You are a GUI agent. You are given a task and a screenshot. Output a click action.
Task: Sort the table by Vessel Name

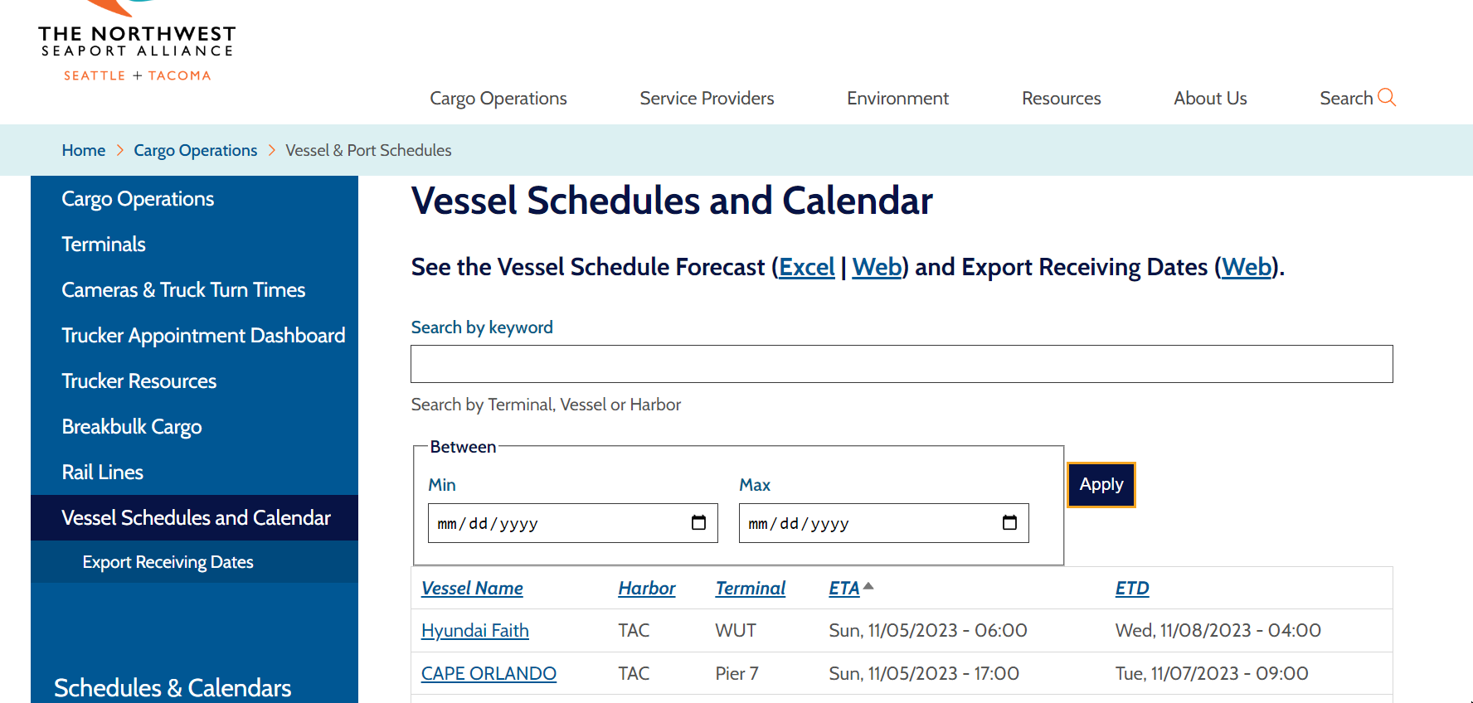point(472,588)
